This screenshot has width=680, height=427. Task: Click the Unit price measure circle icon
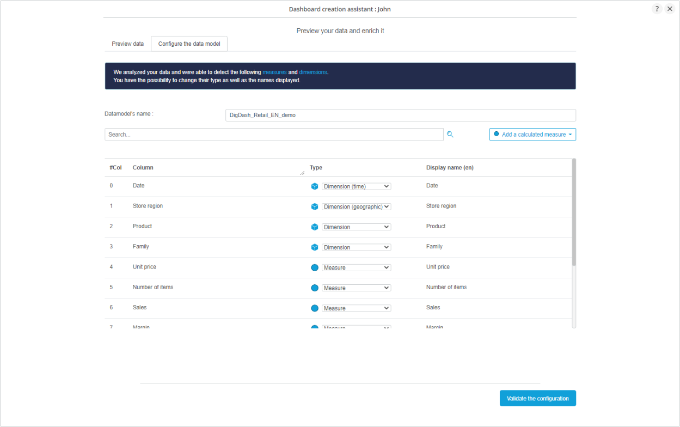pyautogui.click(x=315, y=267)
